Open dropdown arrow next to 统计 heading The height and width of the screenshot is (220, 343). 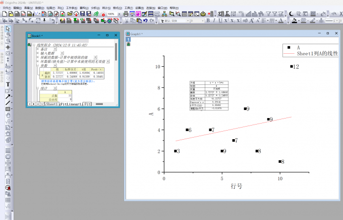point(55,88)
